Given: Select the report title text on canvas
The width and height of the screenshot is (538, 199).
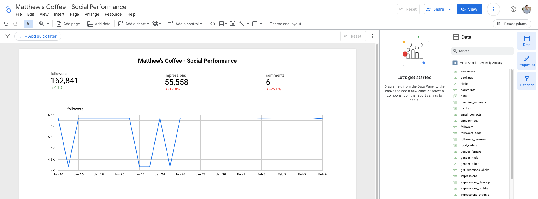Looking at the screenshot, I should pyautogui.click(x=187, y=61).
